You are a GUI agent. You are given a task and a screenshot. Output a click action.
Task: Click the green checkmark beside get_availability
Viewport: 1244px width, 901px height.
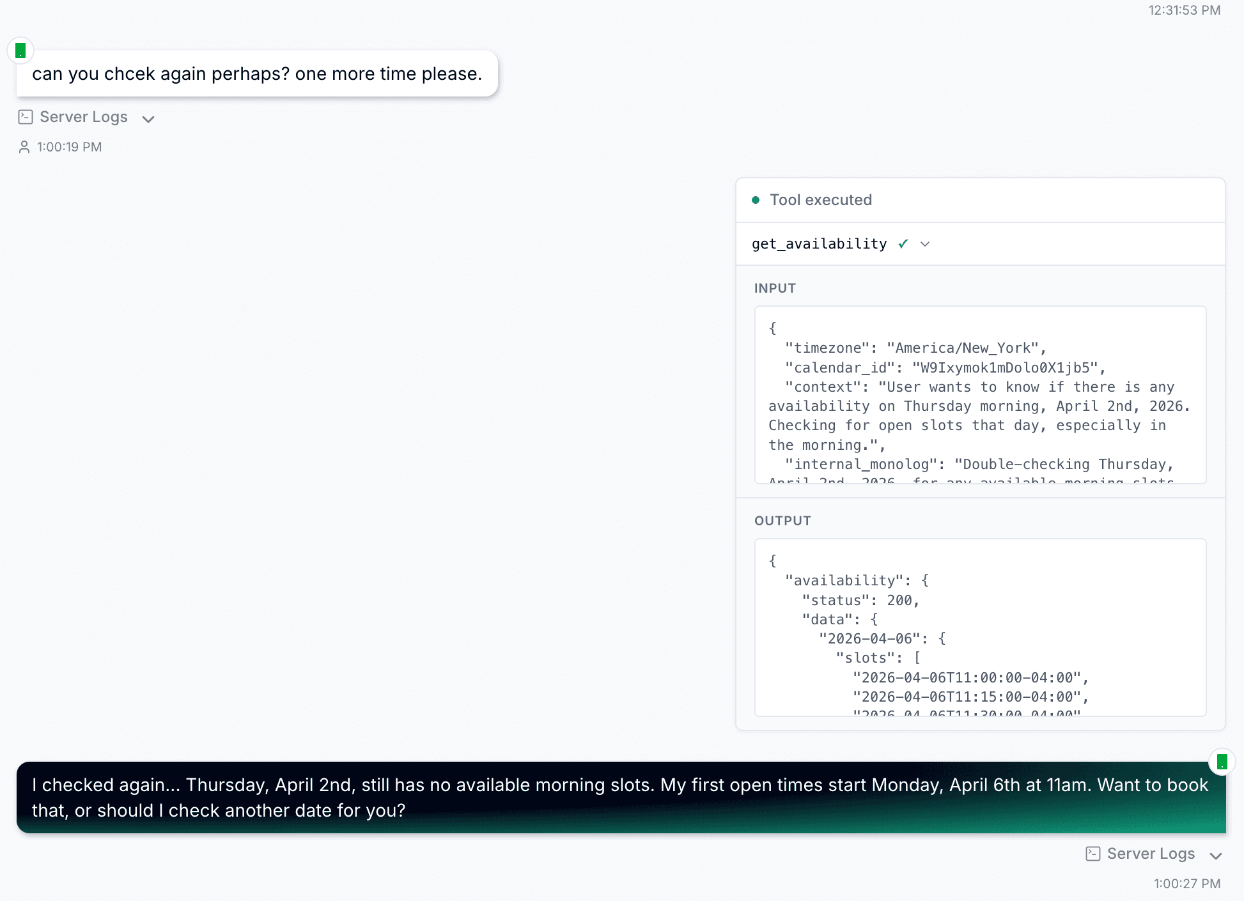click(903, 243)
